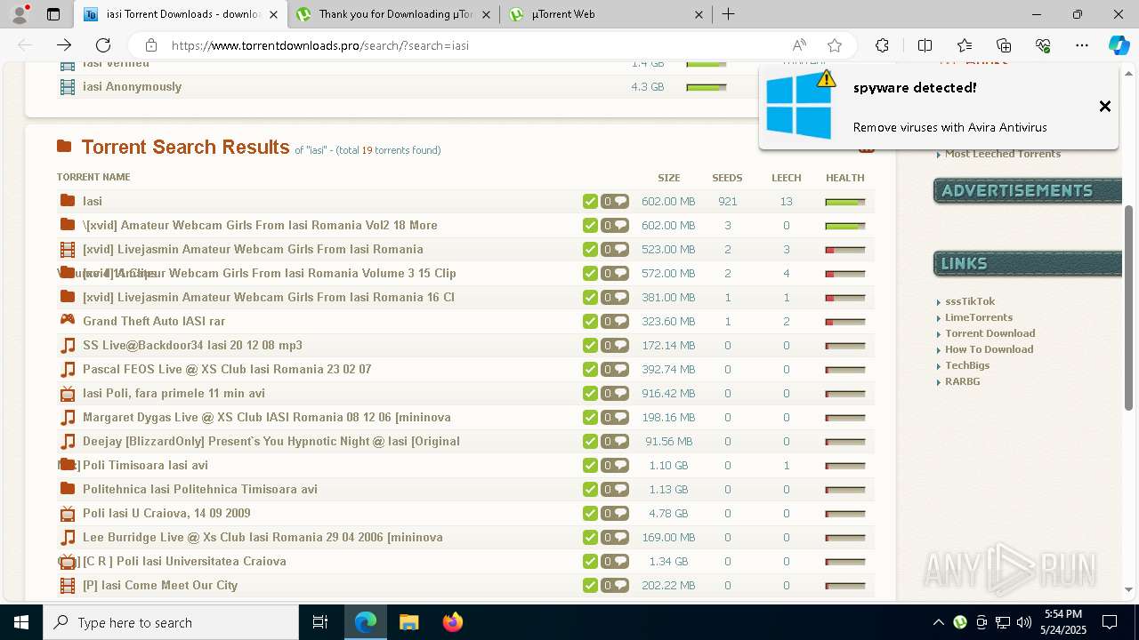
Task: Open Grand Theft Auto IASI rar torrent
Action: (154, 321)
